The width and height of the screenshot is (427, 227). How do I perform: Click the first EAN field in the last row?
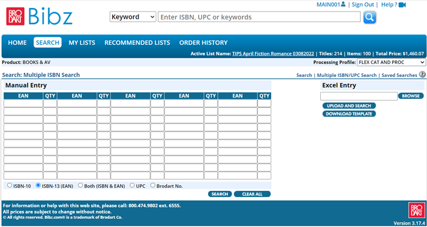coord(24,175)
